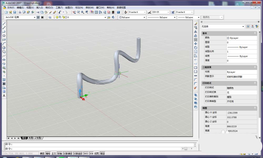The height and width of the screenshot is (158, 263).
Task: Open the 绘图(D) menu
Action: [x=69, y=8]
